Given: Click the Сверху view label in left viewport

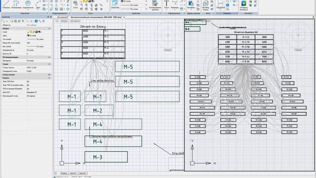Looking at the screenshot, I should [x=168, y=50].
